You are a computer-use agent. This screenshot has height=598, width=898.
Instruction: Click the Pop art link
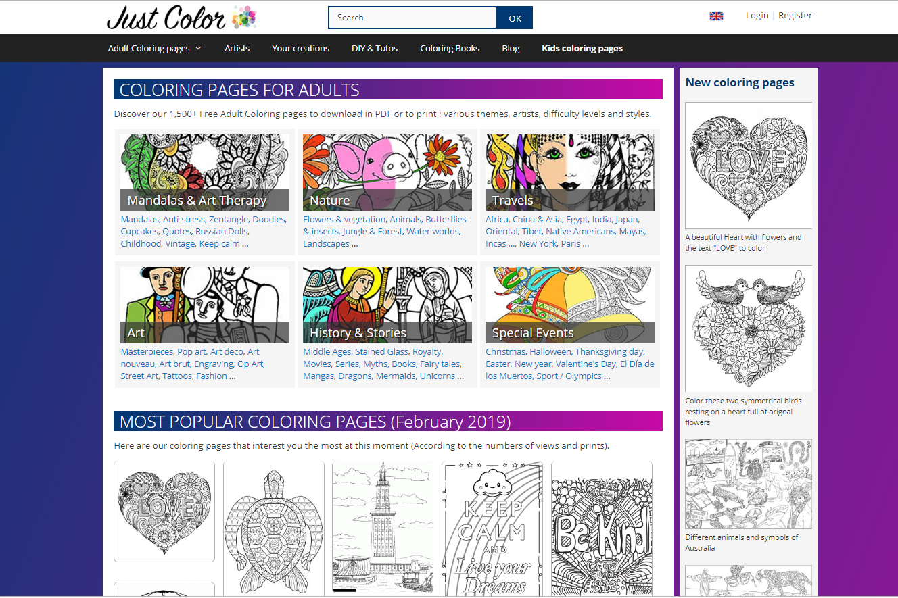pyautogui.click(x=191, y=351)
